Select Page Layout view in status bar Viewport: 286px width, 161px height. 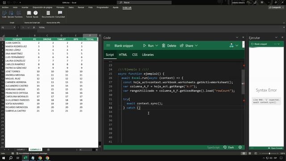coord(250,153)
